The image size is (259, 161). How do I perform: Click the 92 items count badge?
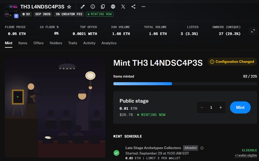(26, 14)
